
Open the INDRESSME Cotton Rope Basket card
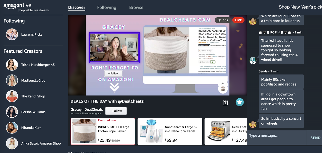coord(103,131)
